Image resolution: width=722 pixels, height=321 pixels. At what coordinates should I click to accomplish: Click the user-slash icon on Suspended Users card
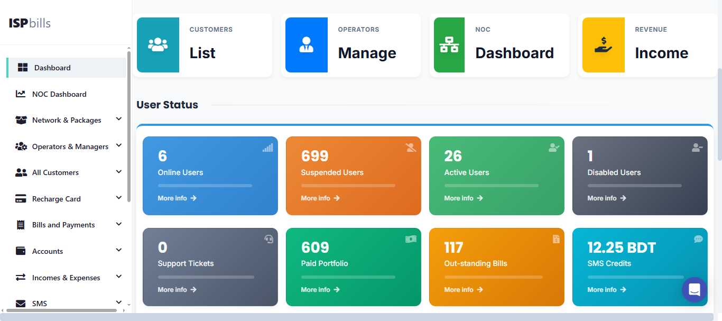[x=411, y=148]
